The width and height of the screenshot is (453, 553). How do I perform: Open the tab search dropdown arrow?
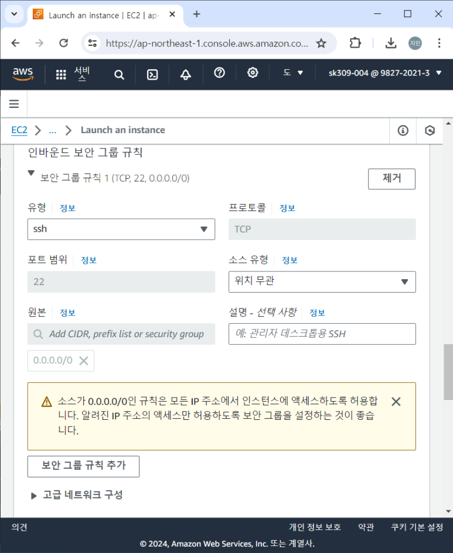click(x=14, y=14)
